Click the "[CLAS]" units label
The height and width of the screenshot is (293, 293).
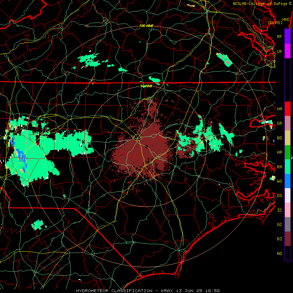click(275, 23)
